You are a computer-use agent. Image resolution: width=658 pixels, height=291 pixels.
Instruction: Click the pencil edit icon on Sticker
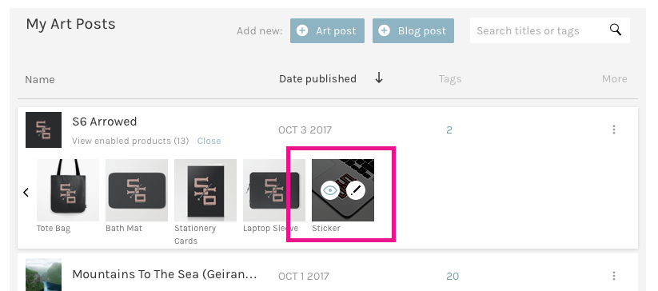point(356,190)
